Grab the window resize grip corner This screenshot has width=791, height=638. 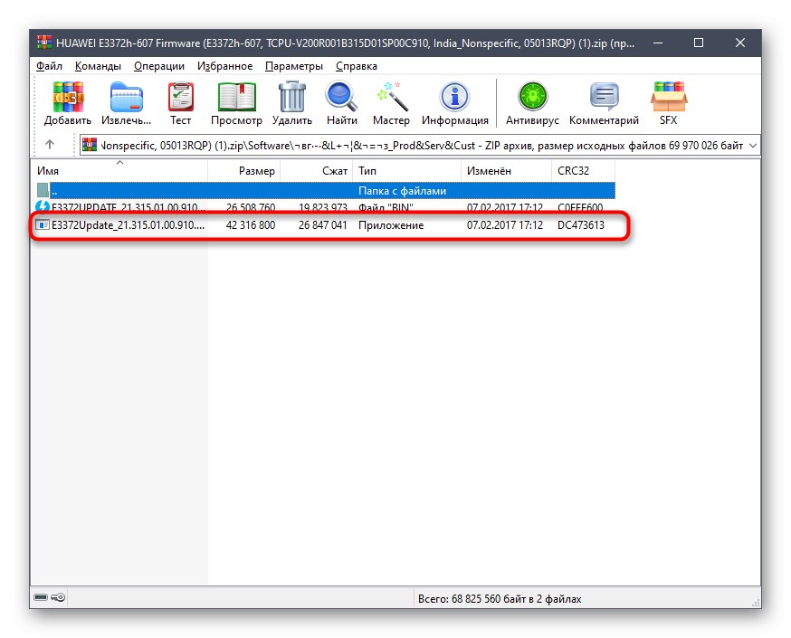pyautogui.click(x=755, y=602)
